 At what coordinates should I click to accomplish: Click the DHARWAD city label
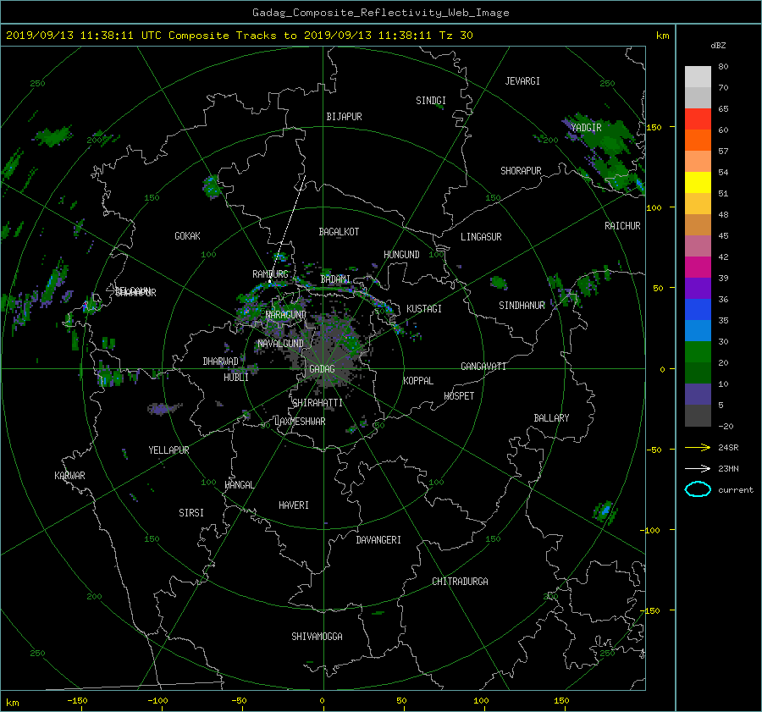point(220,362)
